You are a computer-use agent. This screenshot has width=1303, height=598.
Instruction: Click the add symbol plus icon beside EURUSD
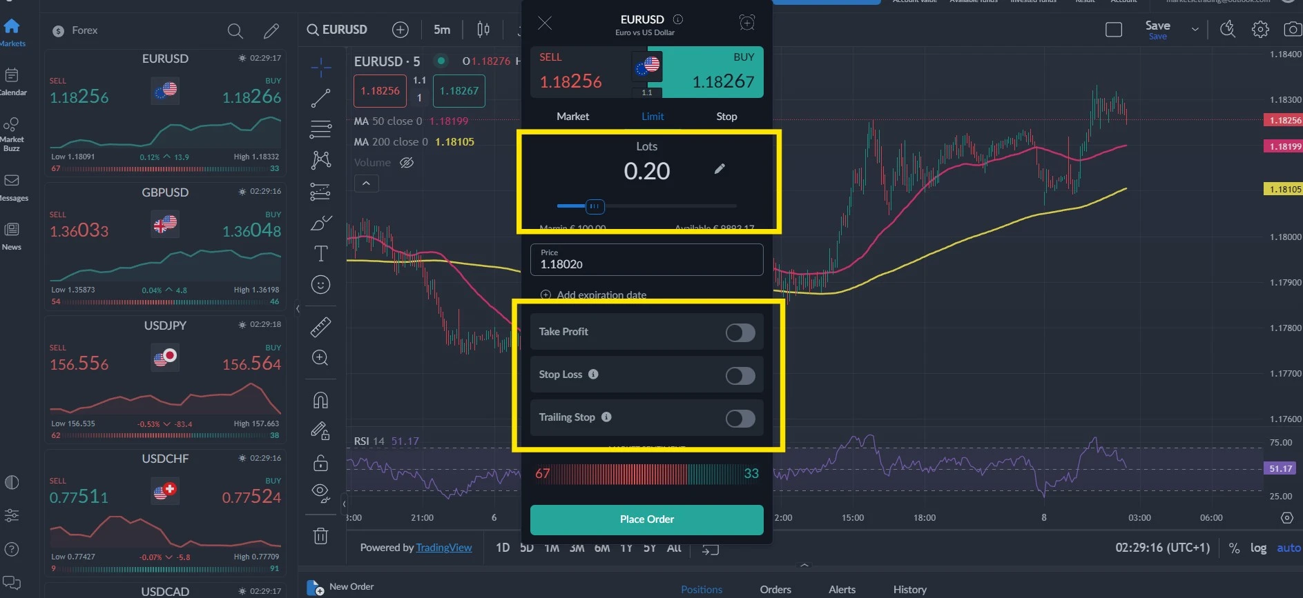coord(400,30)
